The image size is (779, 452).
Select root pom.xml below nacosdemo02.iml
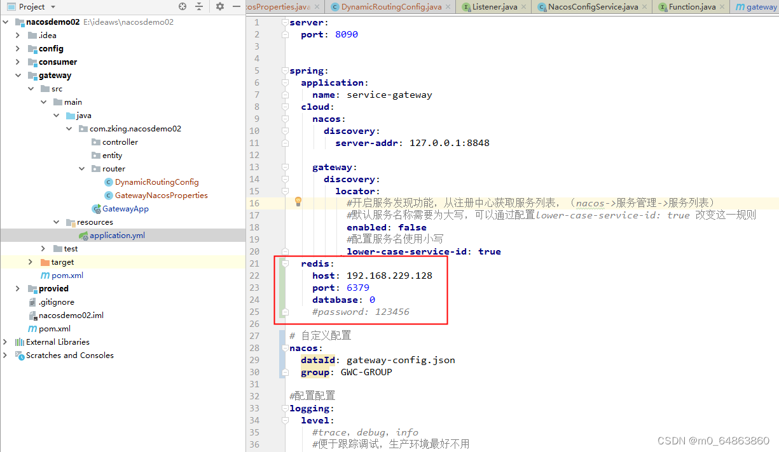pos(55,329)
